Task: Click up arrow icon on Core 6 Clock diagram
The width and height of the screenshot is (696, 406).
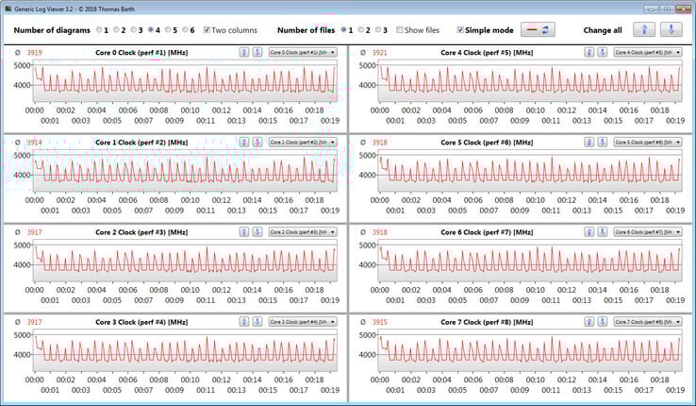Action: coord(589,232)
